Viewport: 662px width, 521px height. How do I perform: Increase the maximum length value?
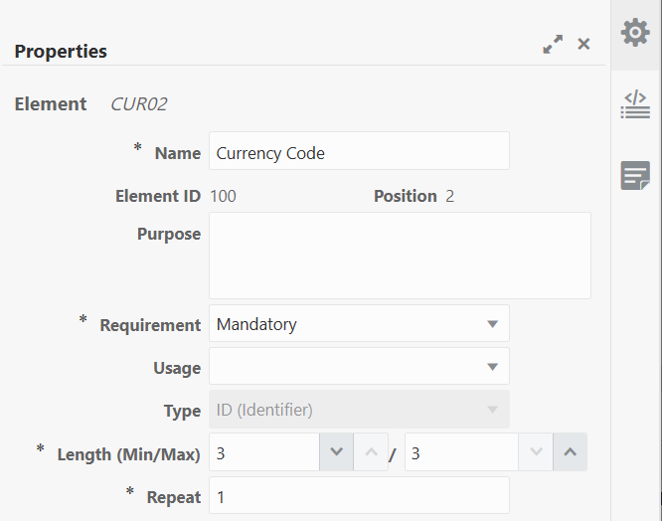click(570, 452)
